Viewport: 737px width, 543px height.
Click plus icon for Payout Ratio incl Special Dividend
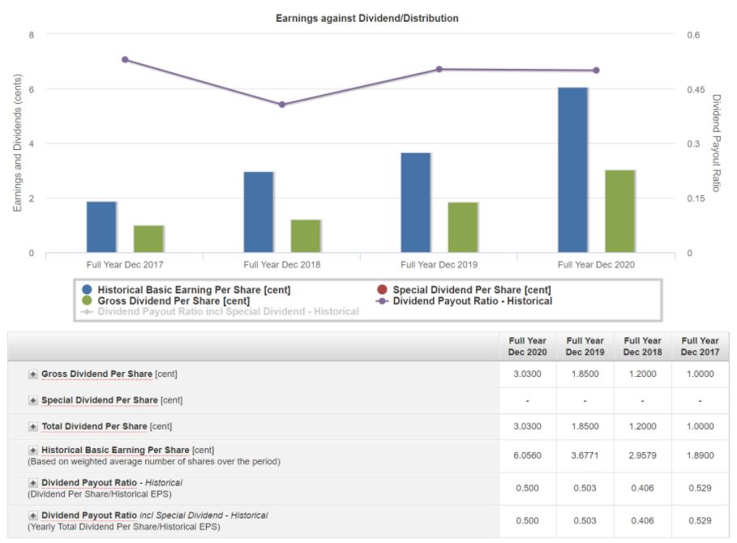33,515
